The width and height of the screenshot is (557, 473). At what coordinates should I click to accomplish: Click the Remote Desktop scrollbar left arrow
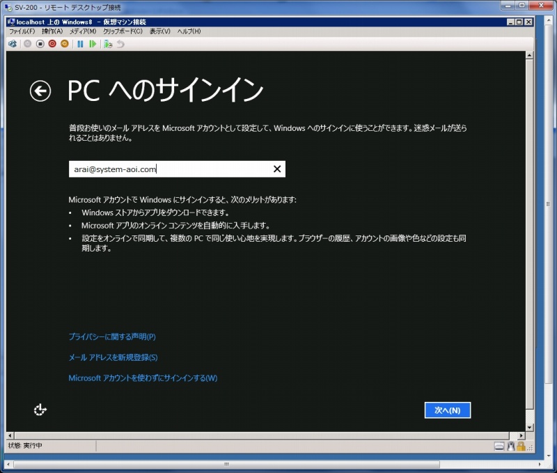point(8,464)
